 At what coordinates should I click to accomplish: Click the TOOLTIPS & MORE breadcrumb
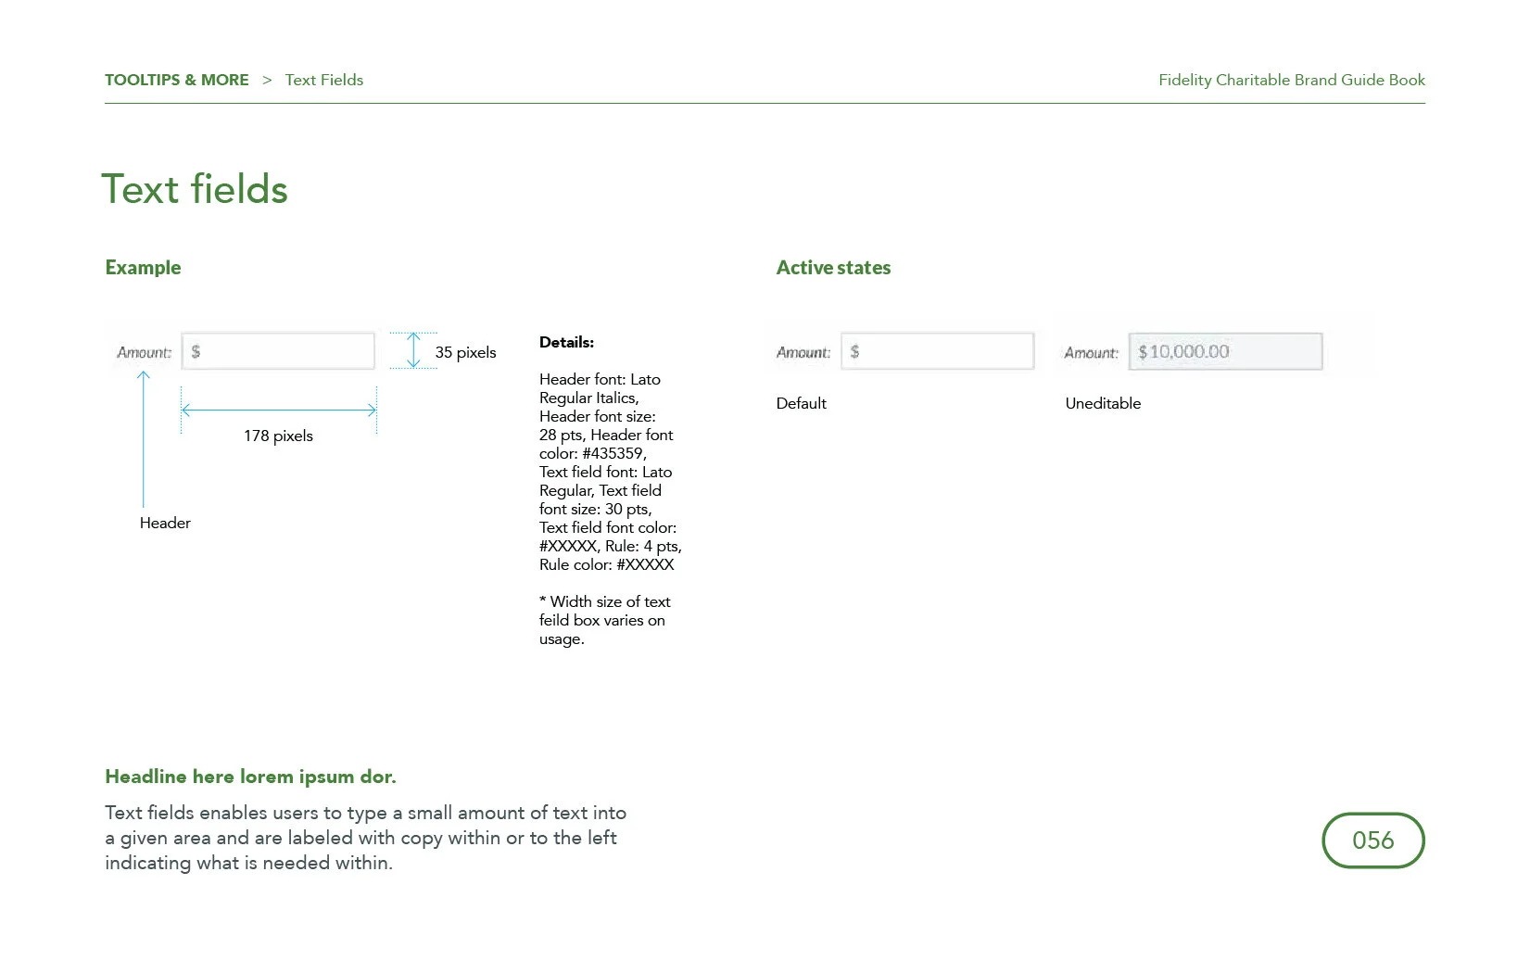pos(176,80)
